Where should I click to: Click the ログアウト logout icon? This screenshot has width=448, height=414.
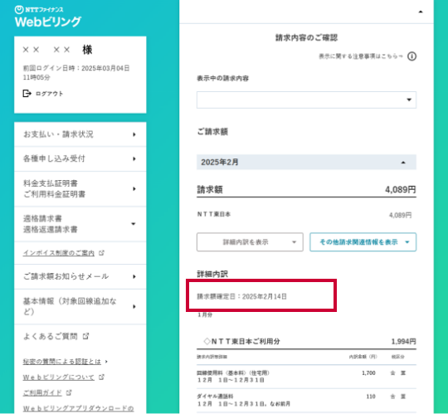coord(27,94)
